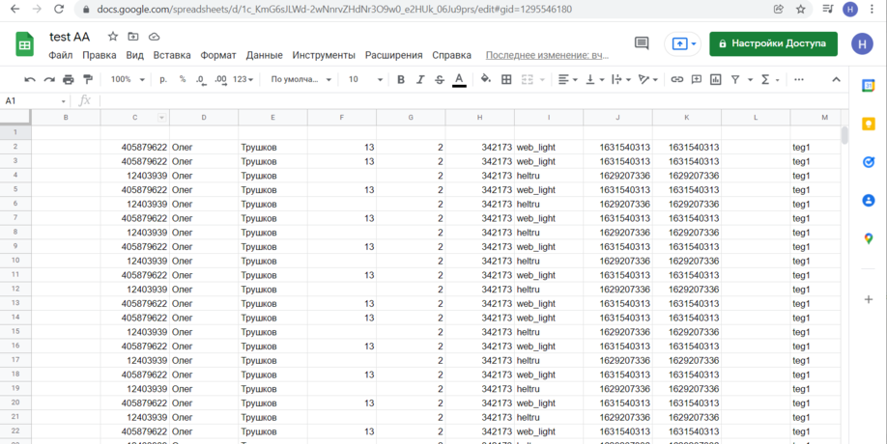Open the 123 number format dropdown
The width and height of the screenshot is (887, 444).
click(243, 80)
